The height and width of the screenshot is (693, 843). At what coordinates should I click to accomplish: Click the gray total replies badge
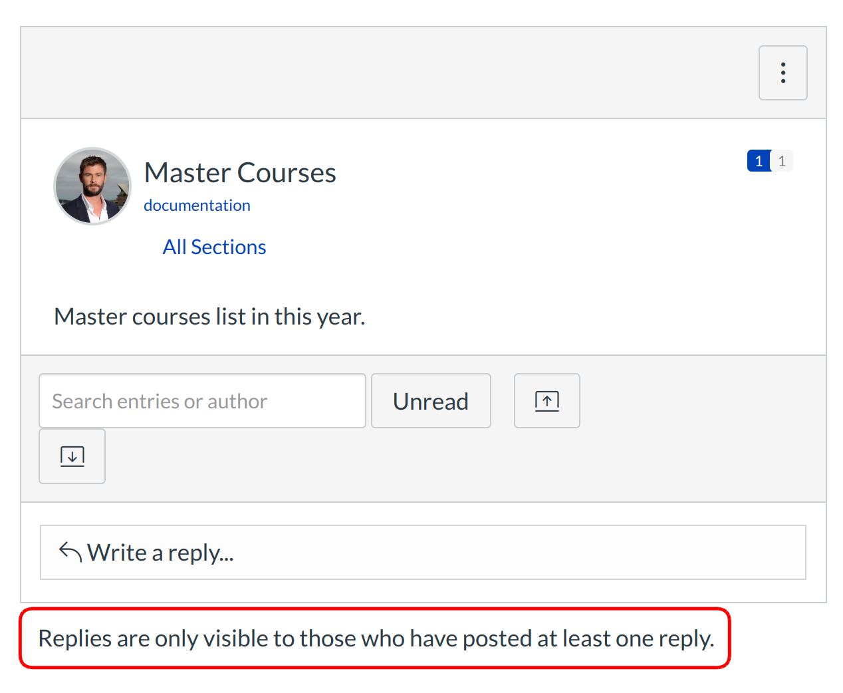(x=782, y=161)
